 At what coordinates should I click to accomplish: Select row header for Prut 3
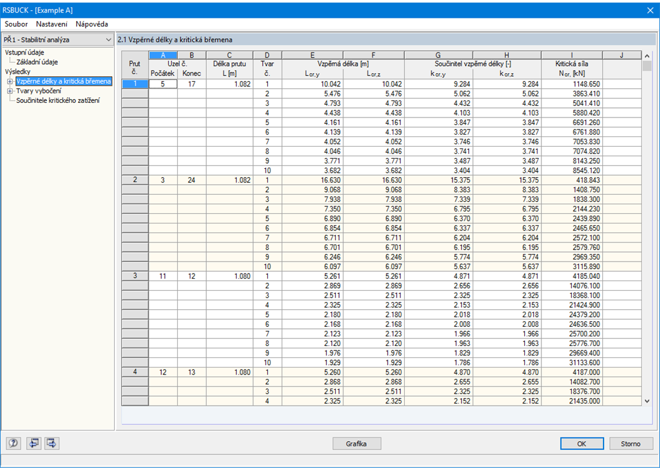tap(135, 276)
